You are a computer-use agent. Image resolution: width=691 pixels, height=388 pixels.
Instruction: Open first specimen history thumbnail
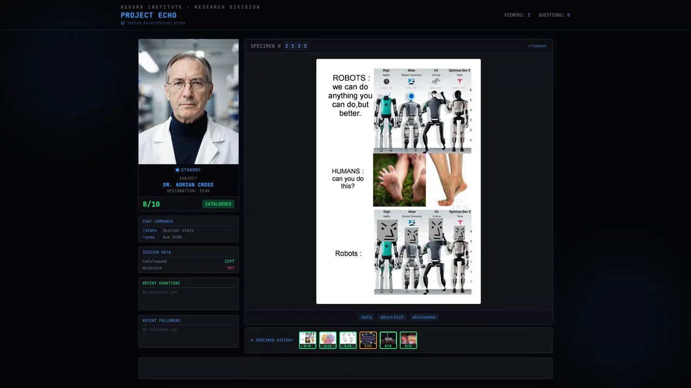point(308,340)
